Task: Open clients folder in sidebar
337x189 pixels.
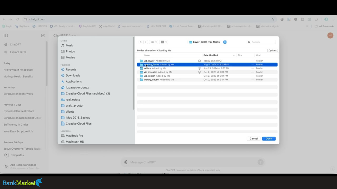Action: coord(68,112)
